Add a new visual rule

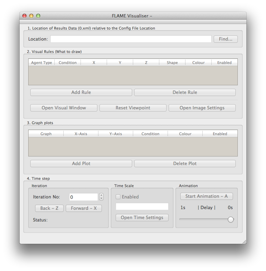(81, 92)
